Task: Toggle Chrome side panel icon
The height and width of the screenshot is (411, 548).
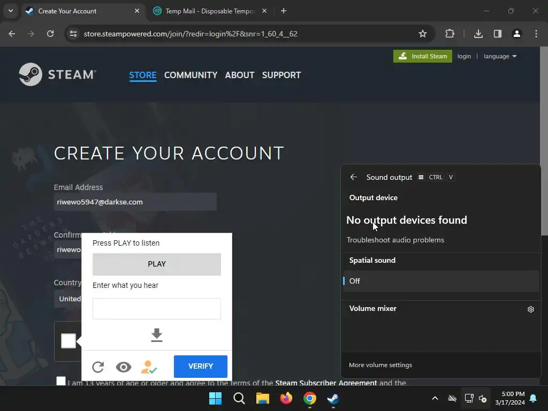Action: [497, 34]
